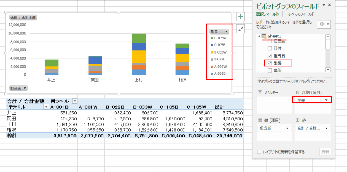
Task: Open the 担当者 dropdown in axis area
Action: pyautogui.click(x=287, y=128)
